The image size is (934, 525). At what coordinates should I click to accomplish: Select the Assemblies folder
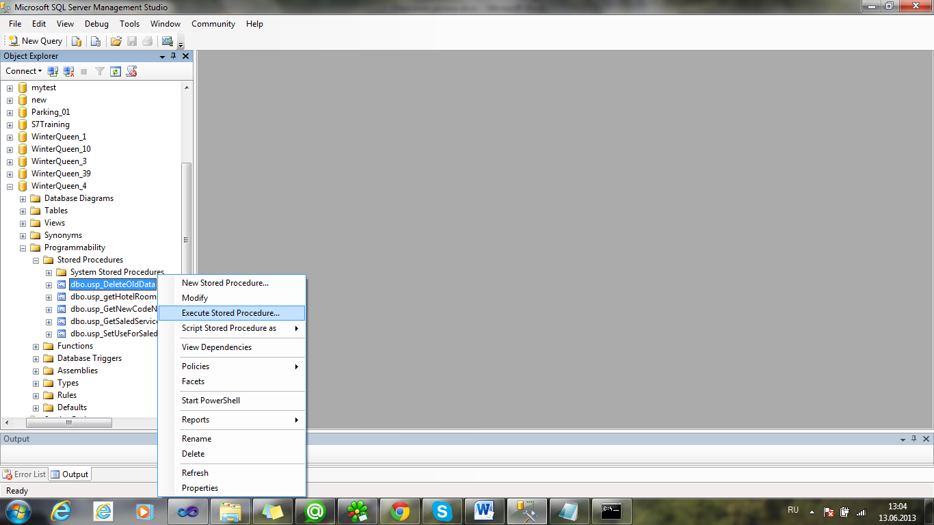click(x=77, y=371)
